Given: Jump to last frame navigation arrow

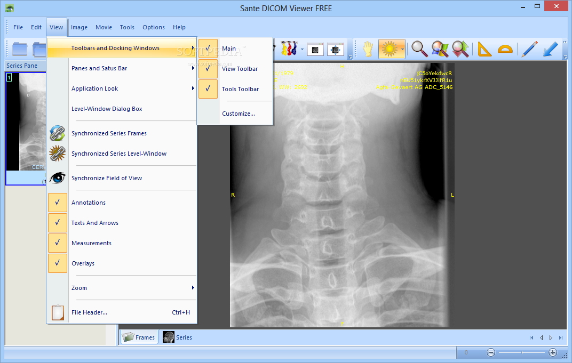Looking at the screenshot, I should [x=561, y=338].
